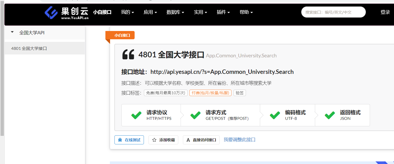The height and width of the screenshot is (164, 394).
Task: Click the 4801 全国大学接口 heading
Action: [x=171, y=55]
